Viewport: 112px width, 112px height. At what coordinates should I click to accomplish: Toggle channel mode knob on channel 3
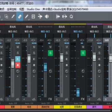[x=18, y=71]
